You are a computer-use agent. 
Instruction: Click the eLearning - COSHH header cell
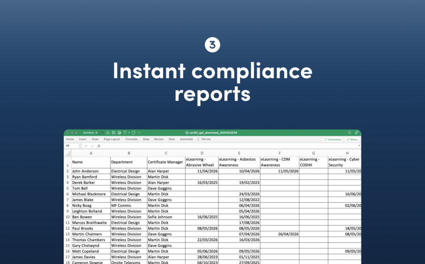tap(313, 162)
